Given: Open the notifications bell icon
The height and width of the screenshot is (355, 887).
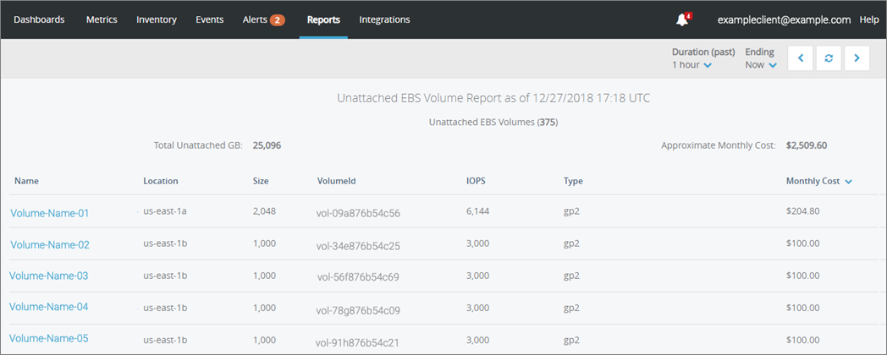Looking at the screenshot, I should [x=683, y=19].
